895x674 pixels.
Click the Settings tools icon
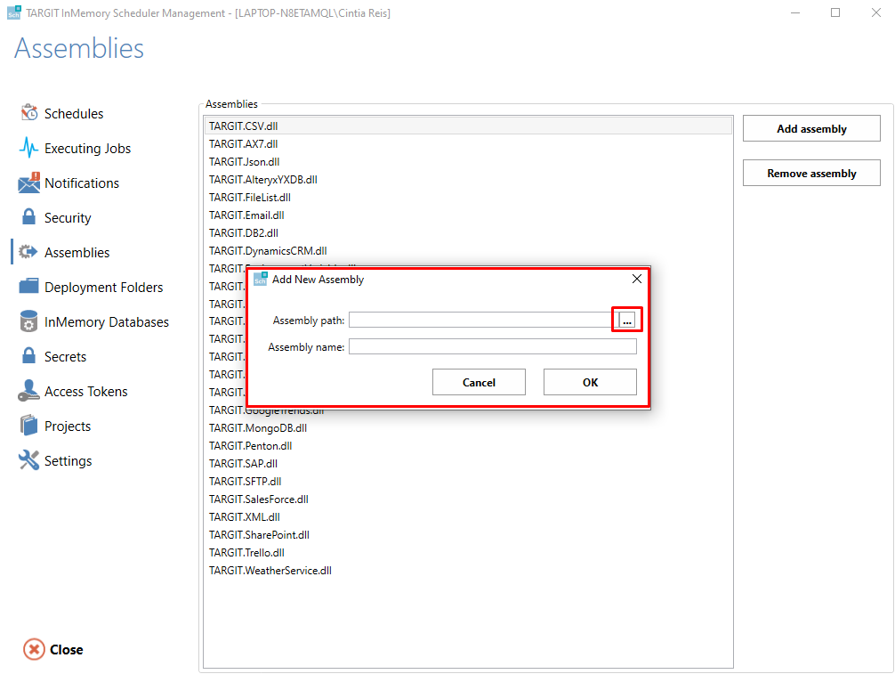28,459
